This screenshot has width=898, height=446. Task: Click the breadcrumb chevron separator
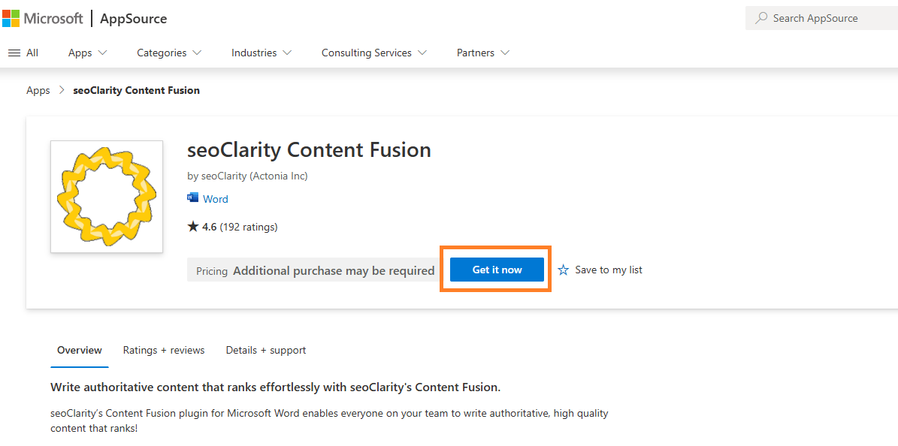pyautogui.click(x=62, y=91)
